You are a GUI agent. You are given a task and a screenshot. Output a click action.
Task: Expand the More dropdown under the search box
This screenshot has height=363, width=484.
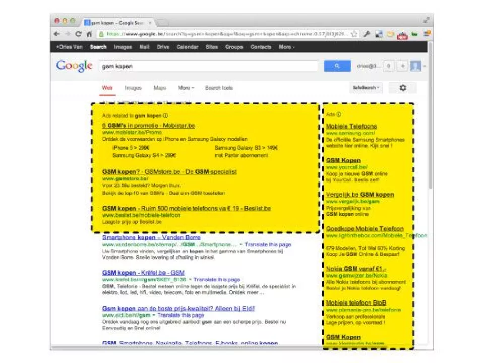click(186, 88)
